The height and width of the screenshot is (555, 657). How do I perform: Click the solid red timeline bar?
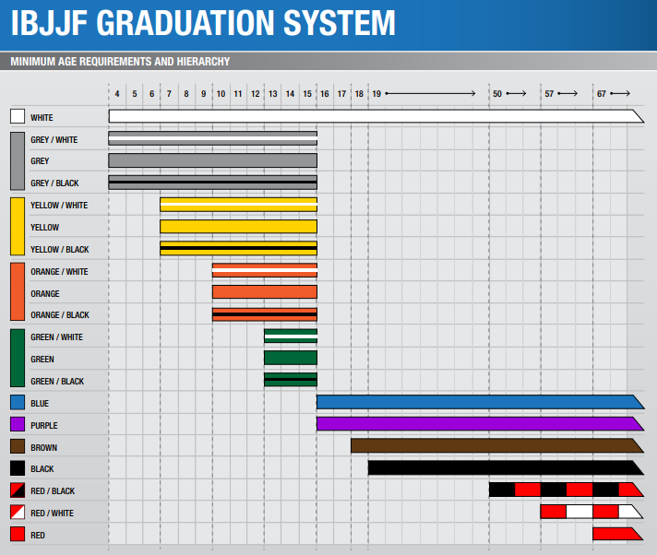(x=618, y=534)
